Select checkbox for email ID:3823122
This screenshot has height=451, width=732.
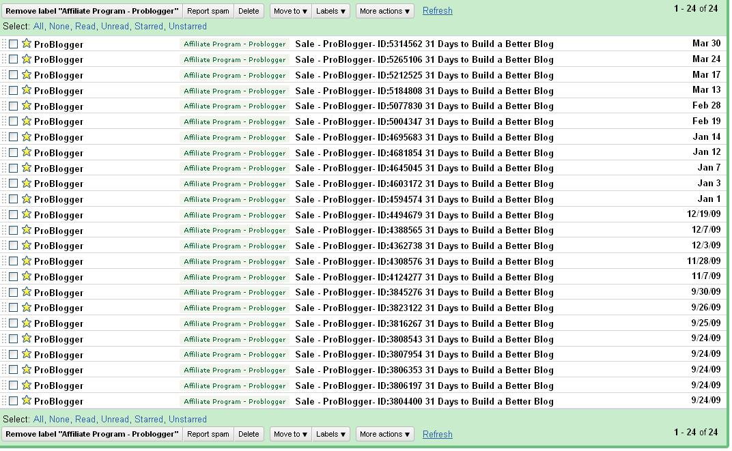pyautogui.click(x=13, y=308)
